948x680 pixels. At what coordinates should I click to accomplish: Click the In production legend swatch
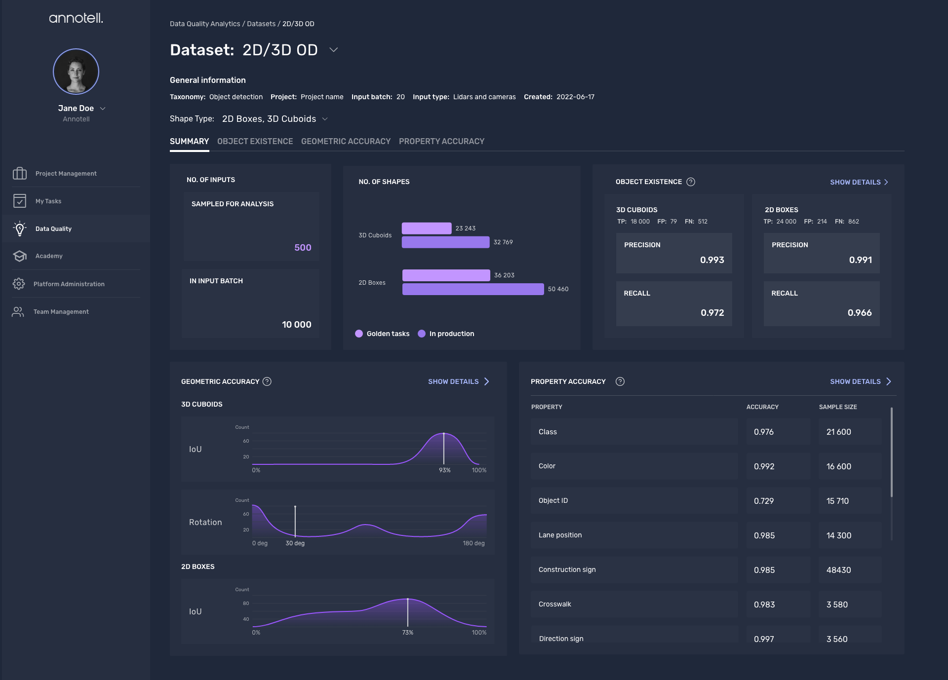(x=422, y=334)
